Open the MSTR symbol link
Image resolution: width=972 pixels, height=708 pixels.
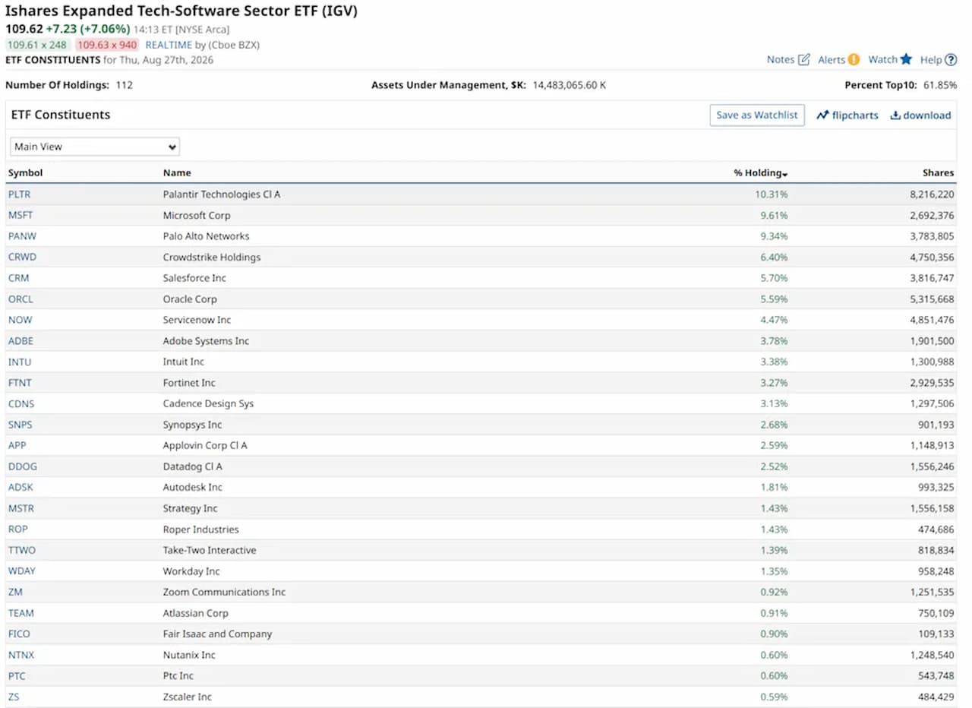(x=21, y=508)
